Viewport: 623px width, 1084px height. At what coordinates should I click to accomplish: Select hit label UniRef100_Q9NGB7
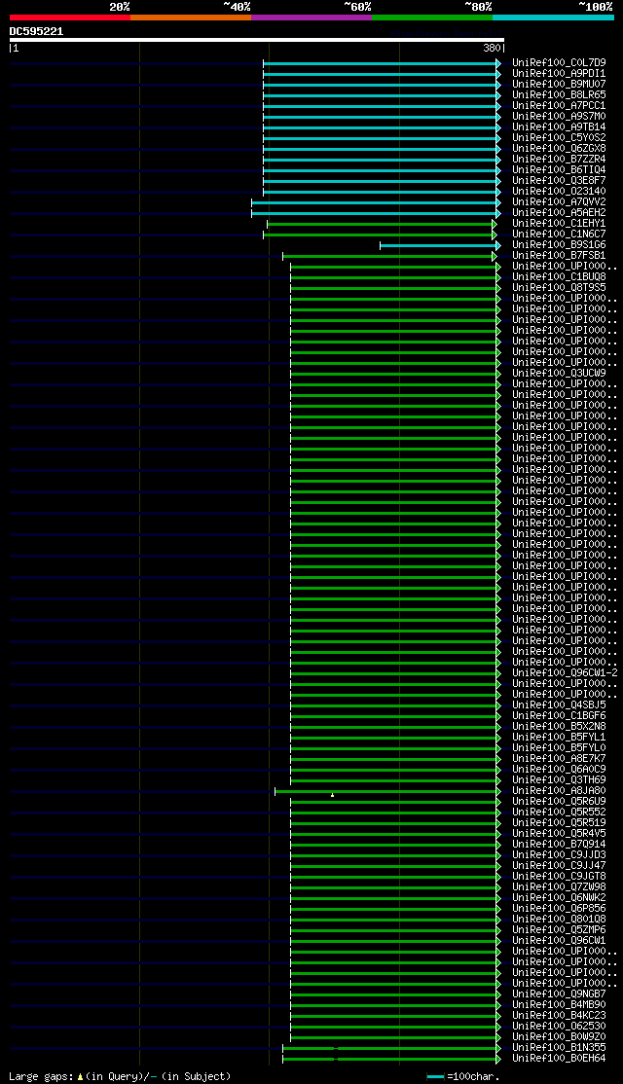pos(560,994)
